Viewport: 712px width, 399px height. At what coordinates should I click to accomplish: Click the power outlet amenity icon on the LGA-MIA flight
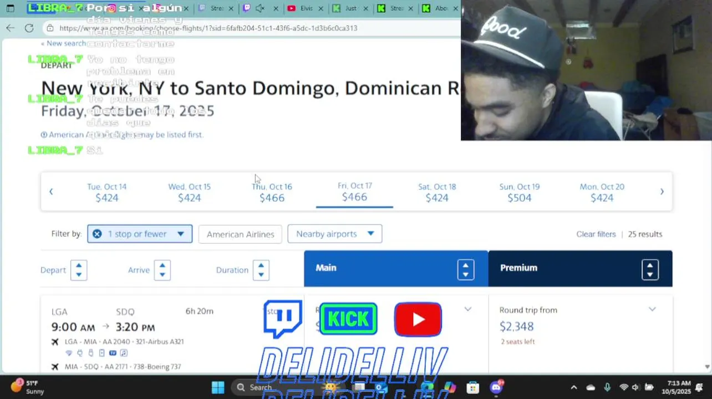click(x=80, y=353)
